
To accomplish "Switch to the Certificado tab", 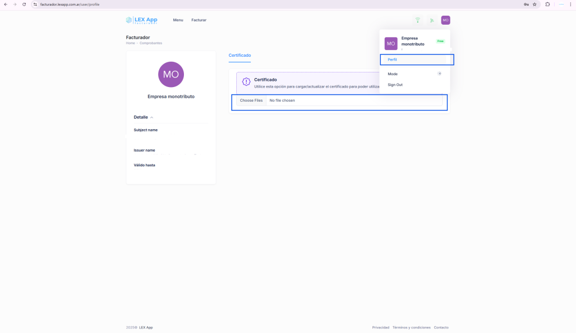I will (x=240, y=55).
